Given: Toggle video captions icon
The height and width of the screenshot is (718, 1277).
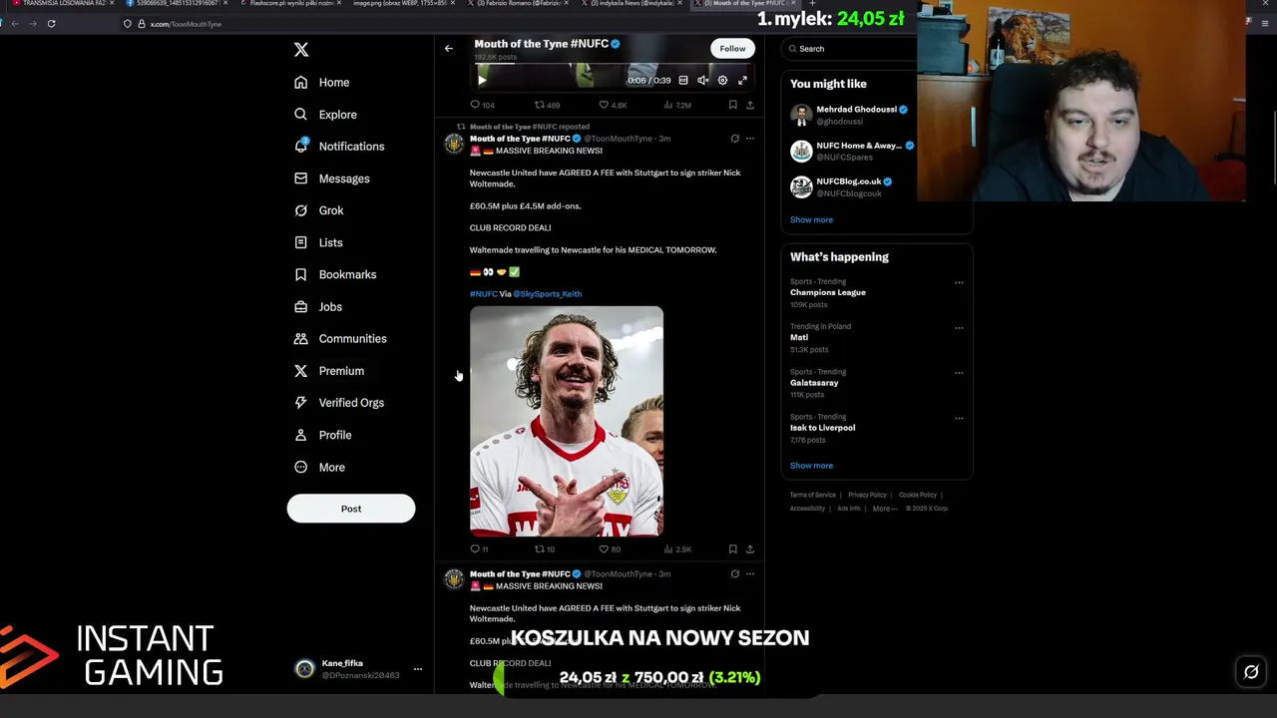Looking at the screenshot, I should (x=683, y=80).
